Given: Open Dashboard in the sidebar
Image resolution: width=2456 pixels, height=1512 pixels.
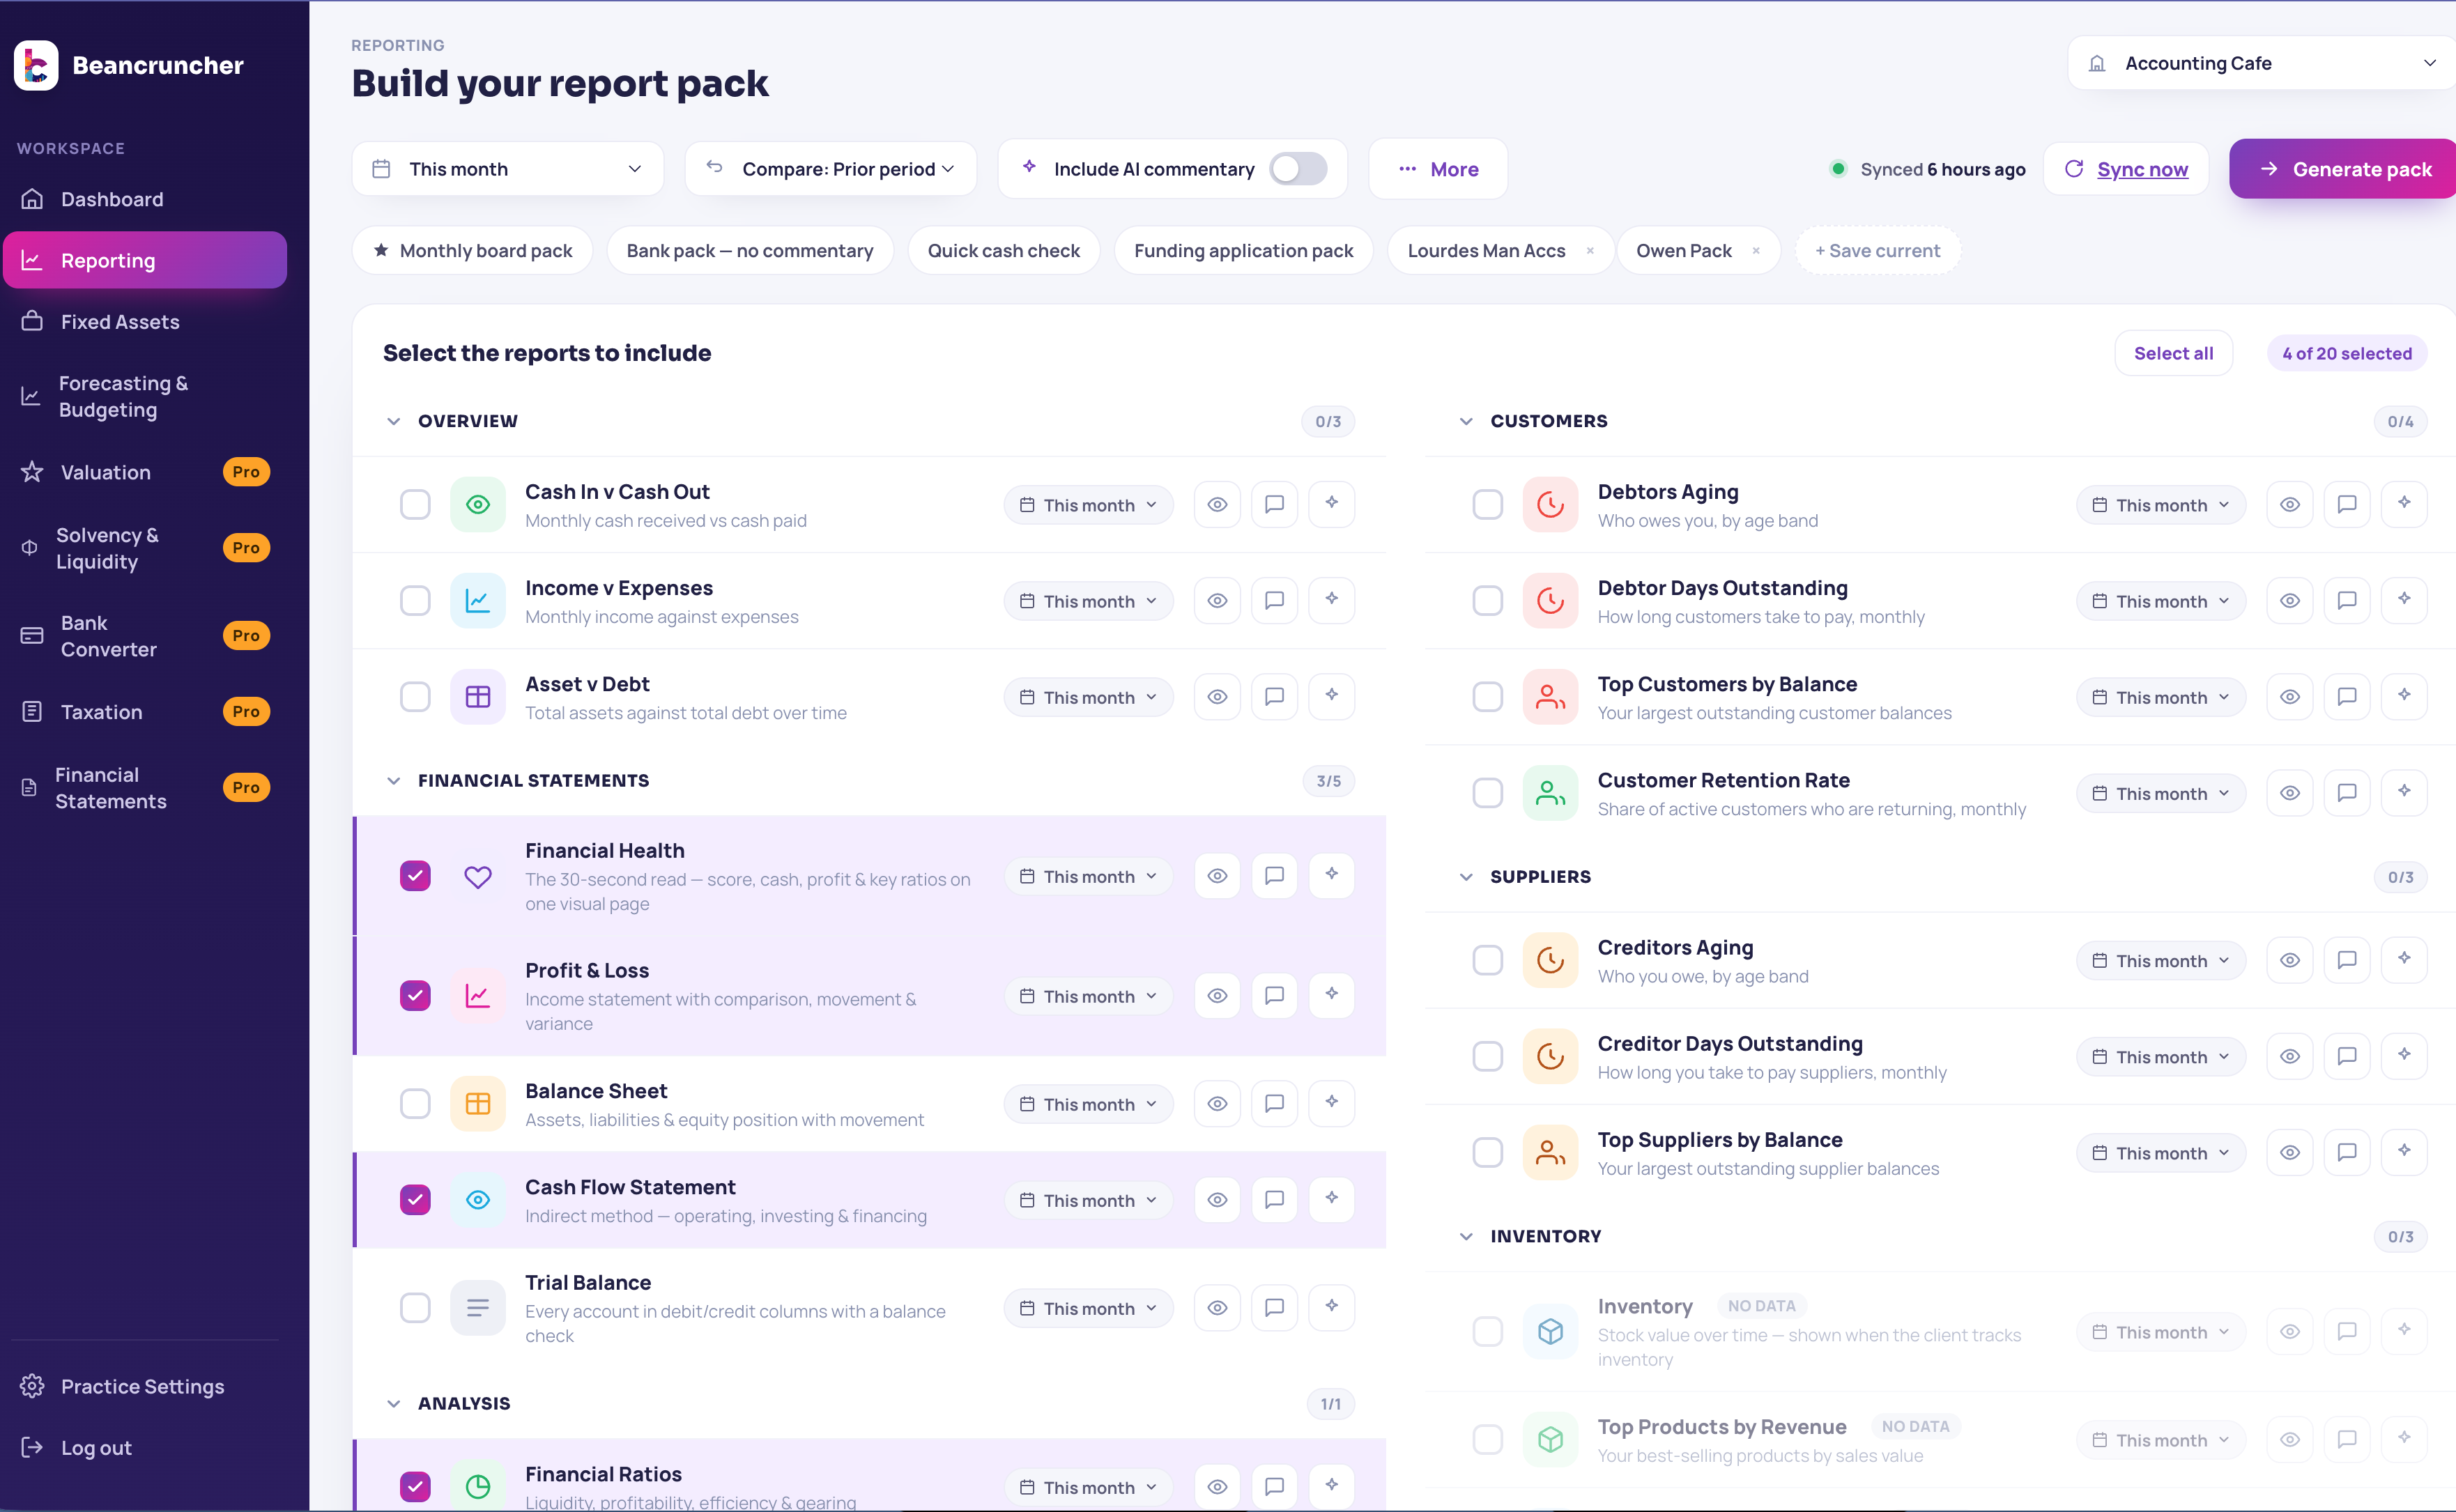Looking at the screenshot, I should point(145,199).
